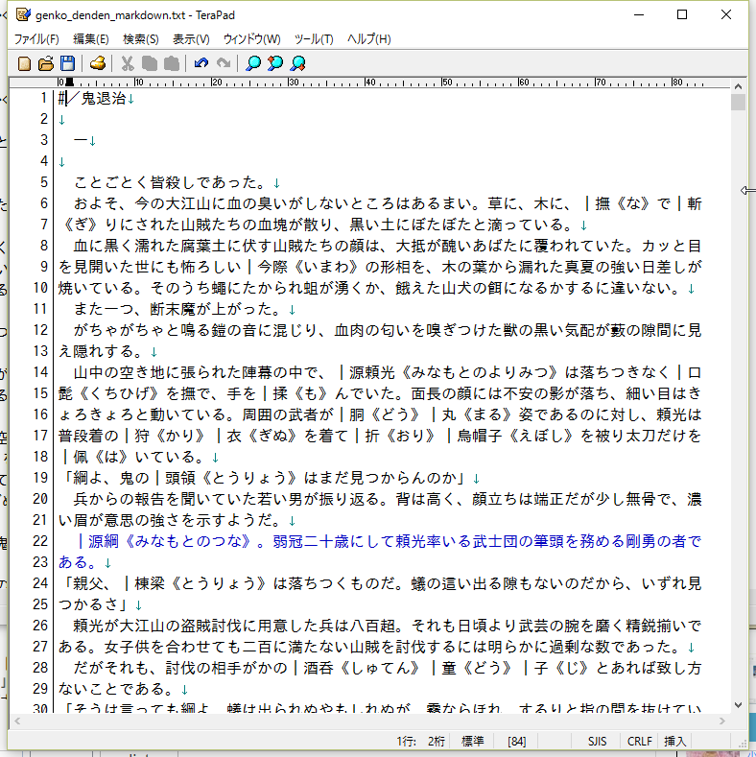Save the document with the floppy icon
Viewport: 756px width, 757px height.
tap(67, 63)
